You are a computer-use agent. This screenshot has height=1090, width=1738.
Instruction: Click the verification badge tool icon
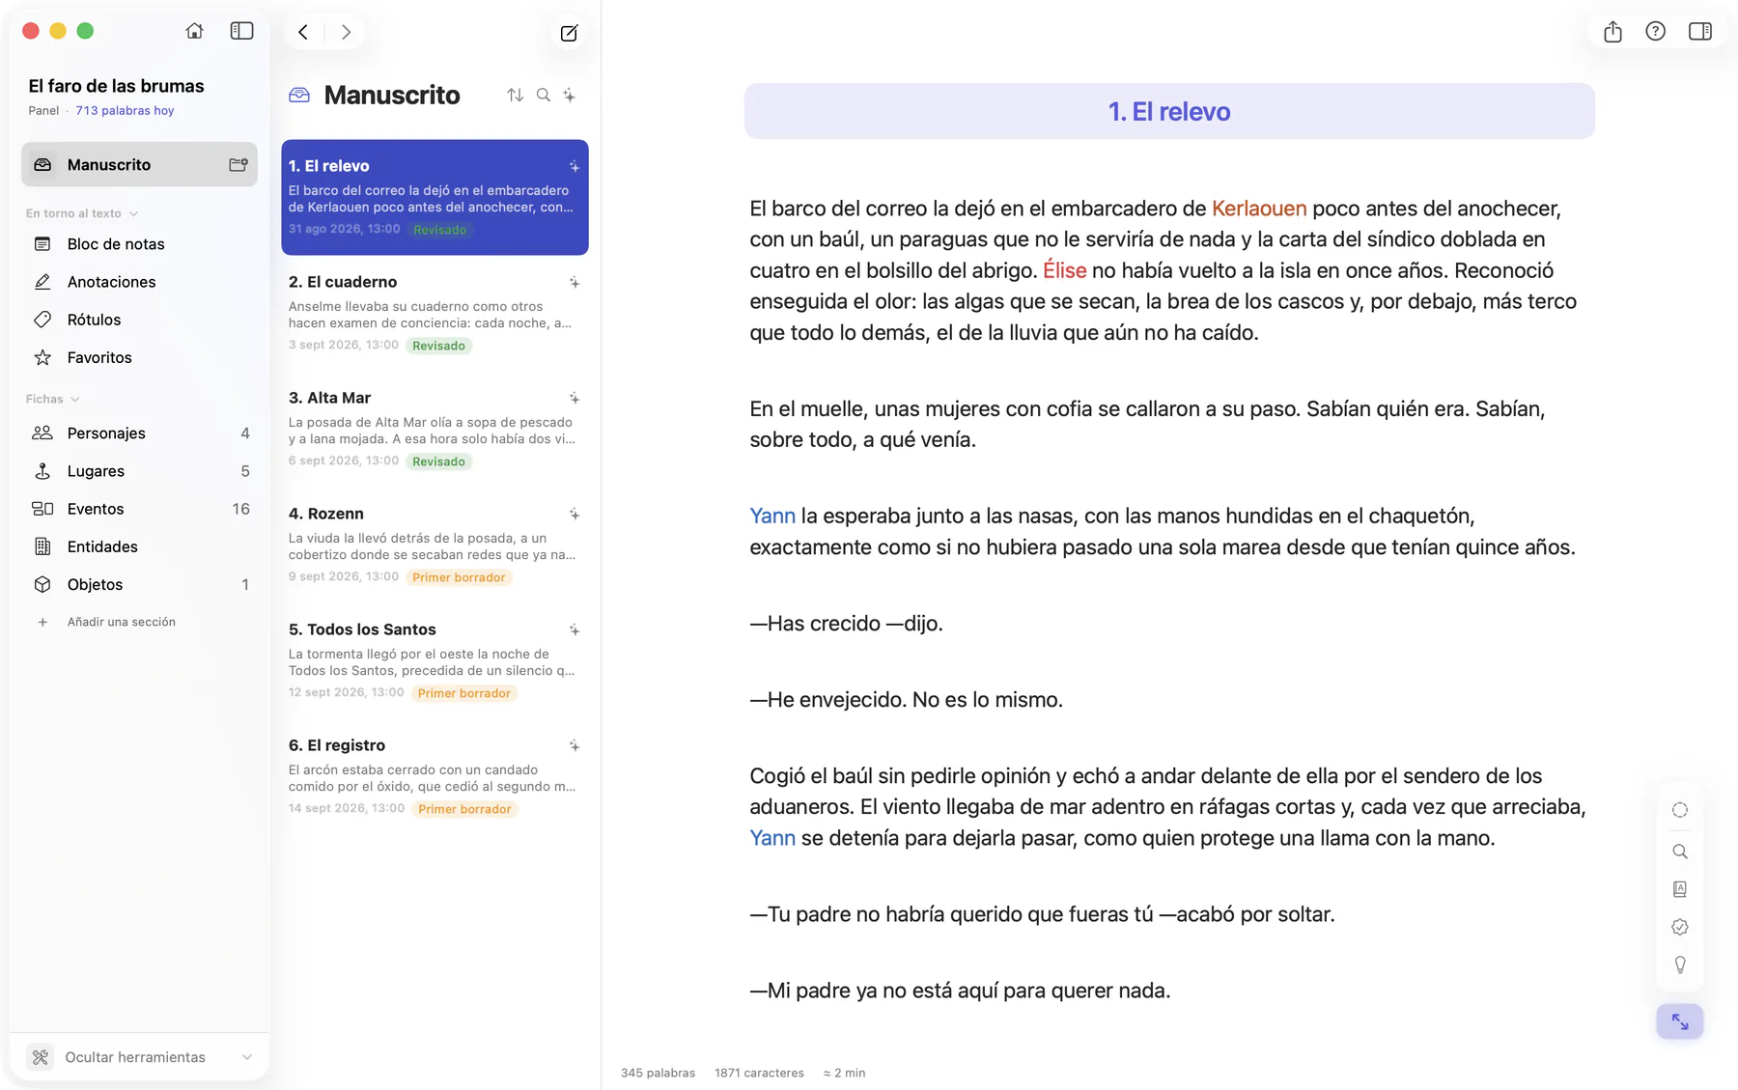pyautogui.click(x=1680, y=927)
